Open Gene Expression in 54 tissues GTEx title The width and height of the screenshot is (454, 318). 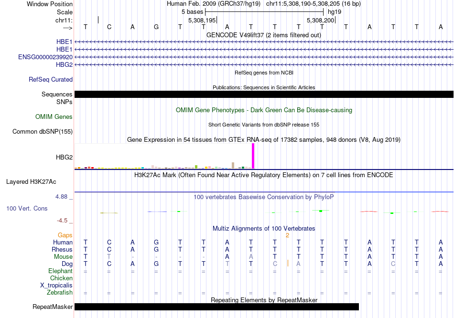(264, 140)
